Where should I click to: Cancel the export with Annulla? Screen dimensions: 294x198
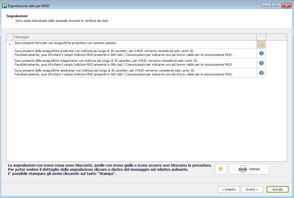click(277, 189)
